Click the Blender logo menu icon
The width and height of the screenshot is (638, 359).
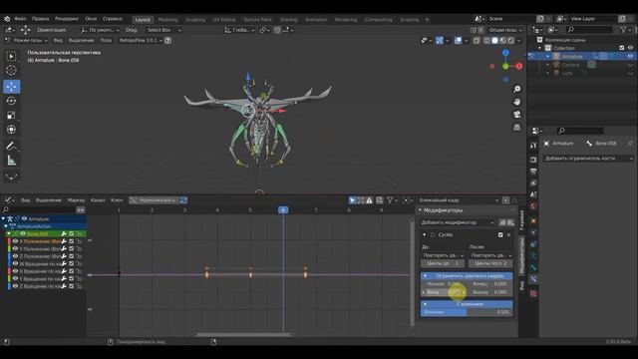pyautogui.click(x=7, y=19)
